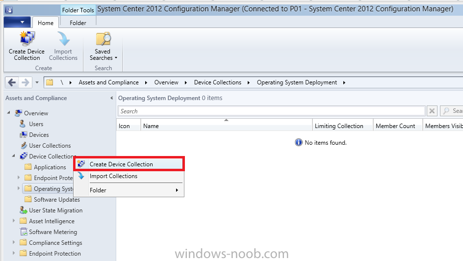
Task: Expand Compliance Settings node
Action: (x=14, y=242)
